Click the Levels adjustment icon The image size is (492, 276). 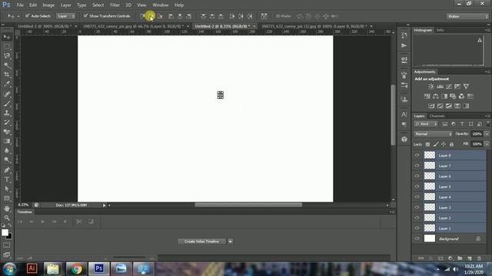click(x=440, y=87)
